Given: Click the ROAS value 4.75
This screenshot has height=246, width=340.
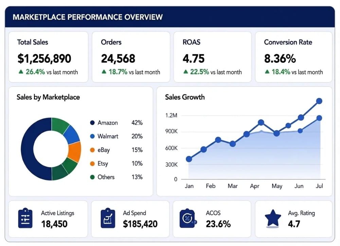Looking at the screenshot, I should pyautogui.click(x=193, y=58).
